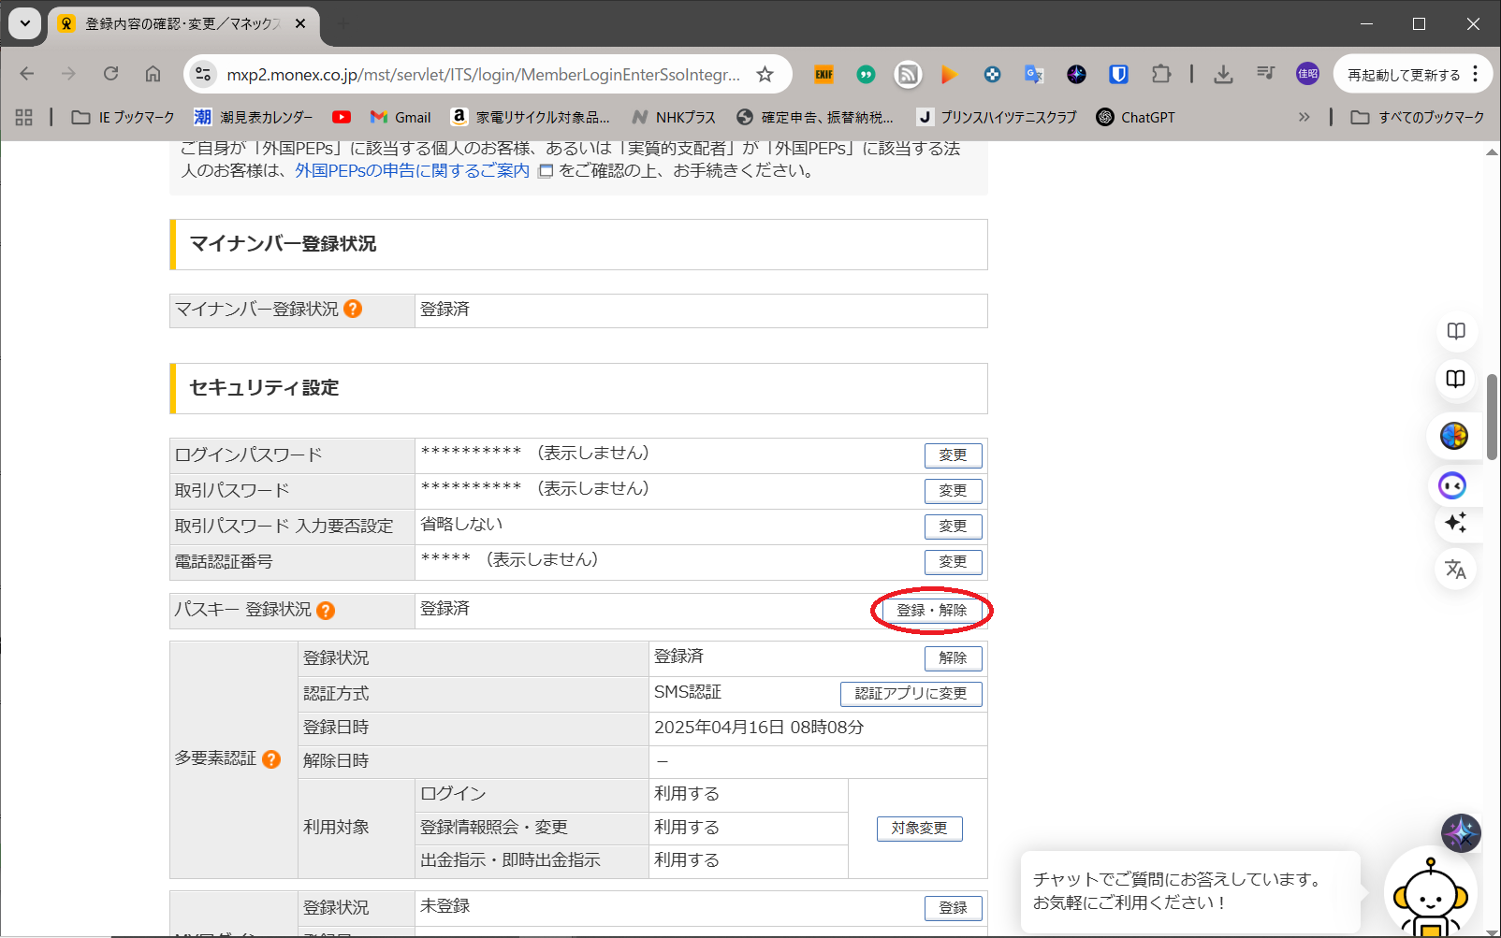Click the パスキー 登録・解除 button
Viewport: 1501px width, 938px height.
[931, 611]
